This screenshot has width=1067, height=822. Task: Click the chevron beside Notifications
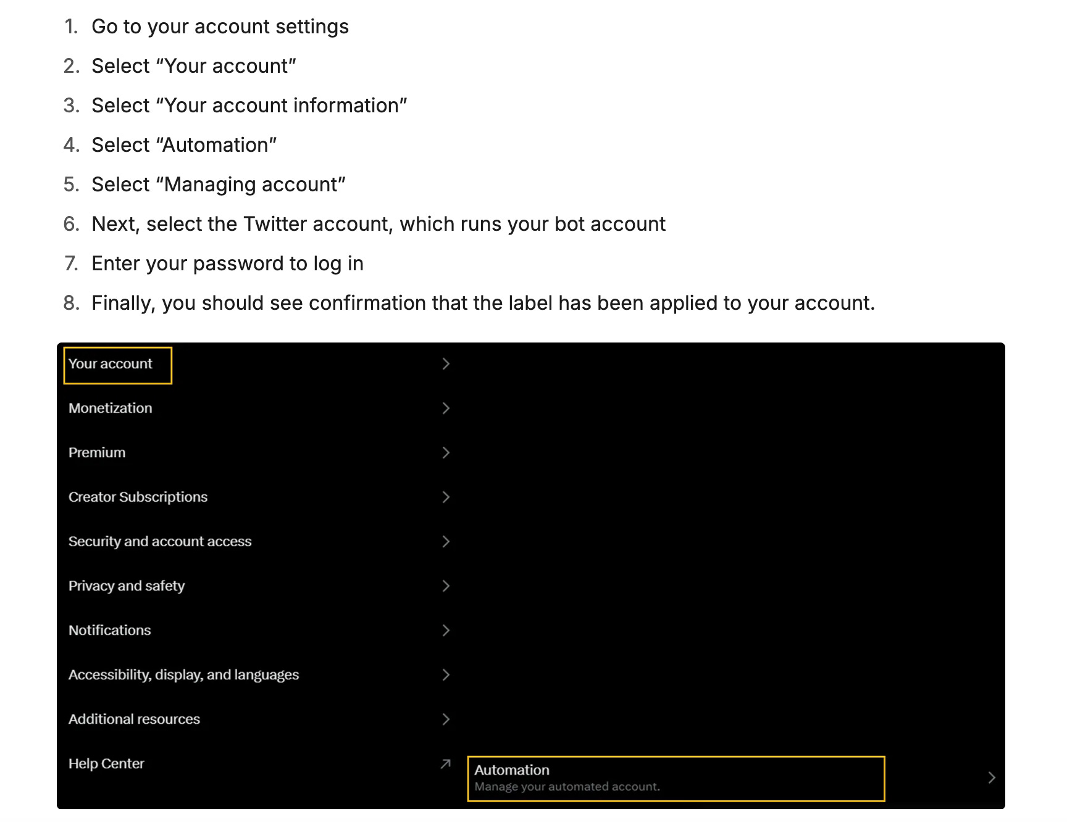tap(446, 631)
